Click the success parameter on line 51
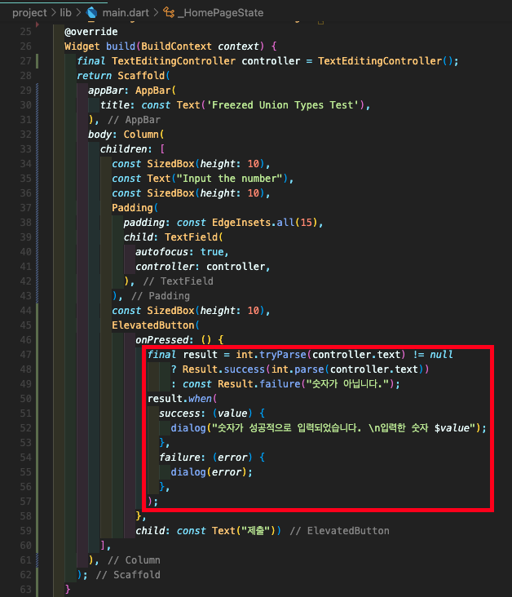 point(179,413)
